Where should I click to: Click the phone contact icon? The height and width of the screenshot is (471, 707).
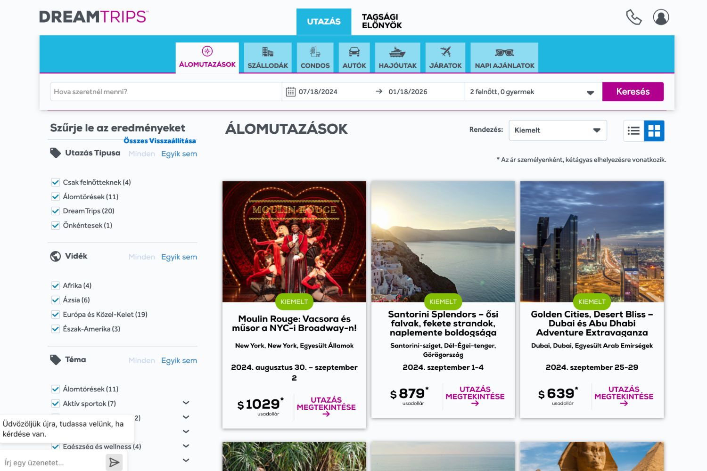pos(633,17)
